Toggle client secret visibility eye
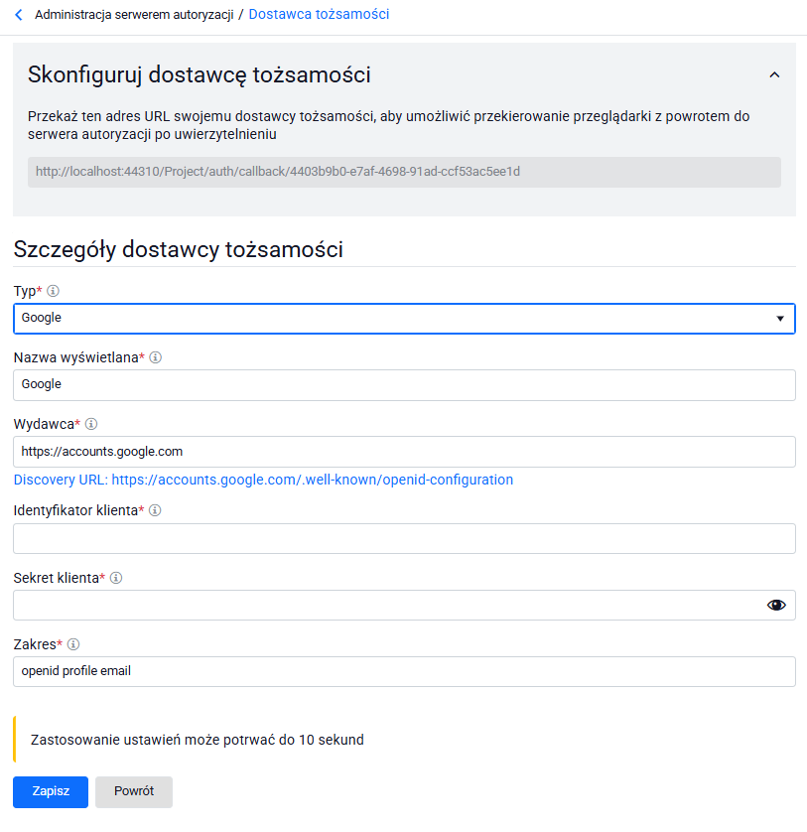Viewport: 807px width, 832px height. (776, 605)
